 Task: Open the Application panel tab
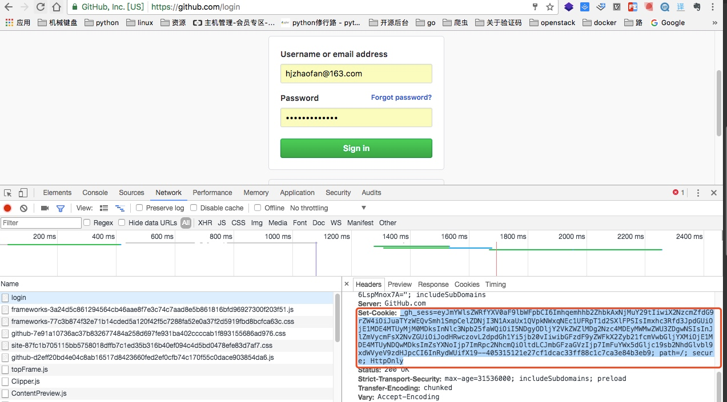[x=297, y=193]
